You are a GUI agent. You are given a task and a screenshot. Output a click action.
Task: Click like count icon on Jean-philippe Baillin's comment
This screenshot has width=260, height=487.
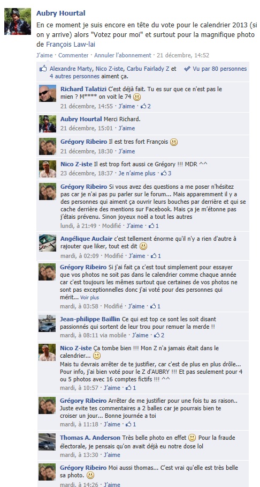pyautogui.click(x=157, y=335)
